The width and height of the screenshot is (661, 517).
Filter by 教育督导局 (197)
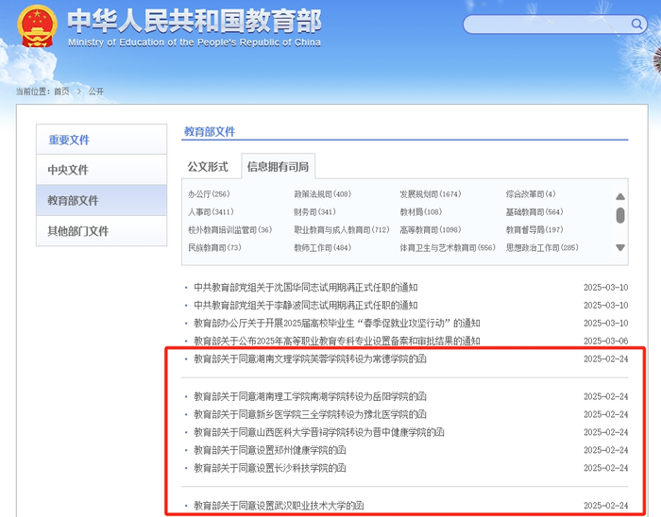[x=534, y=230]
